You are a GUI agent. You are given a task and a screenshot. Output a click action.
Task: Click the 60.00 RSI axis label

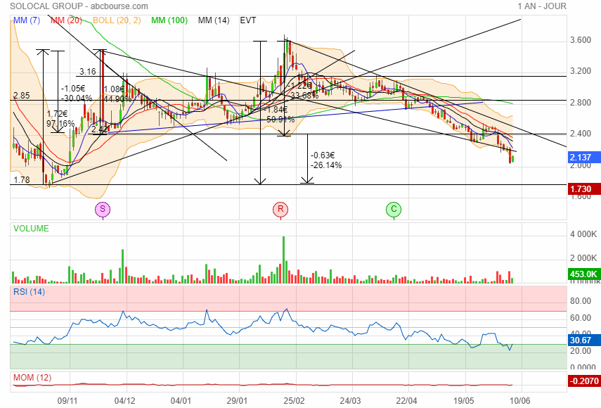tap(581, 318)
